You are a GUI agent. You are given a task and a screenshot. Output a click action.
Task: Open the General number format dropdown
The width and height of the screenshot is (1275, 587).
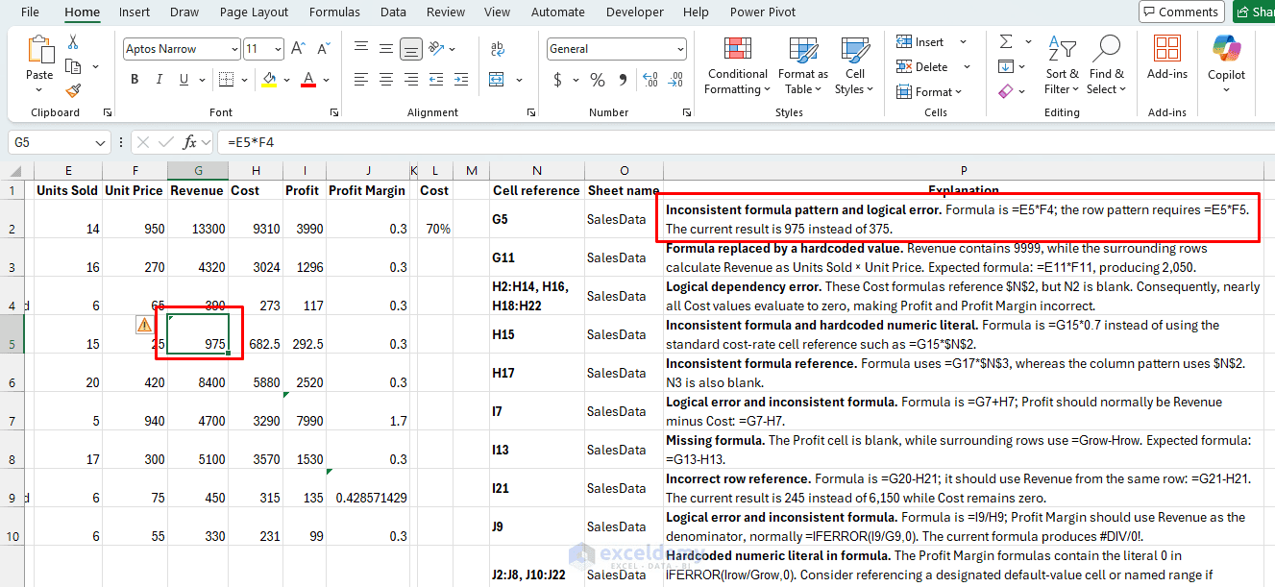coord(681,49)
